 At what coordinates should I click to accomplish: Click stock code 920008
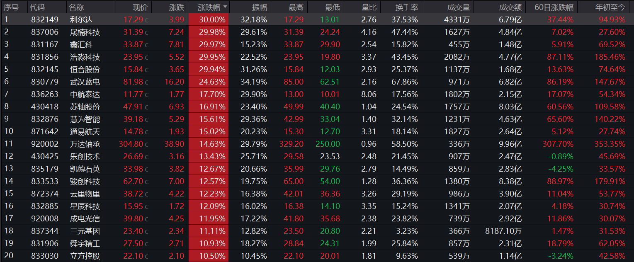[45, 218]
